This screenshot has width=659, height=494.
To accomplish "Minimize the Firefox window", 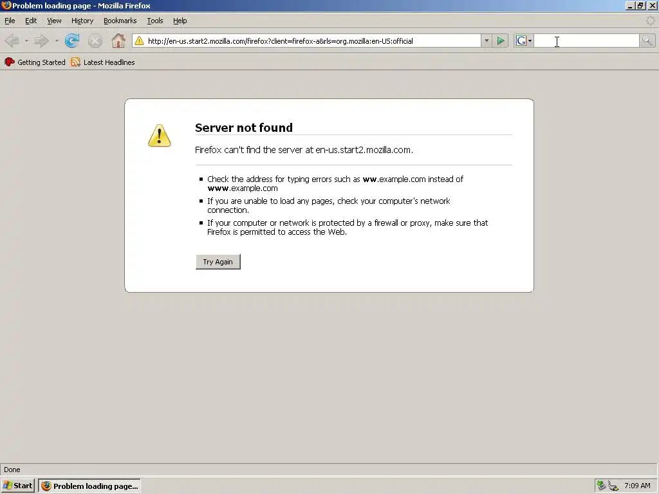I will click(630, 5).
